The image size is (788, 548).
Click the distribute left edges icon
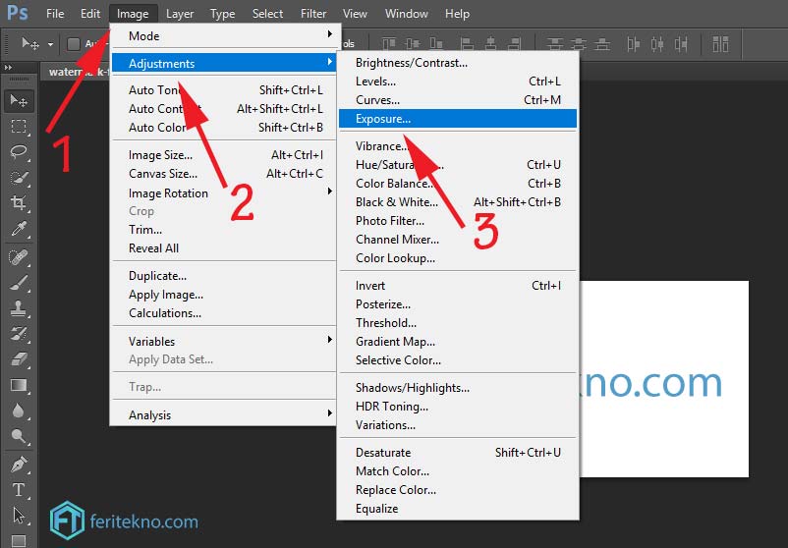point(633,44)
